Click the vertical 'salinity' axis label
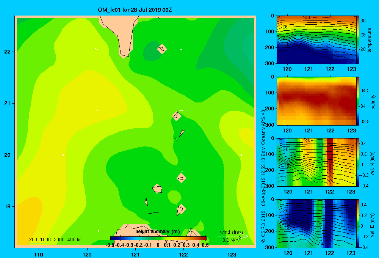 tap(373, 102)
